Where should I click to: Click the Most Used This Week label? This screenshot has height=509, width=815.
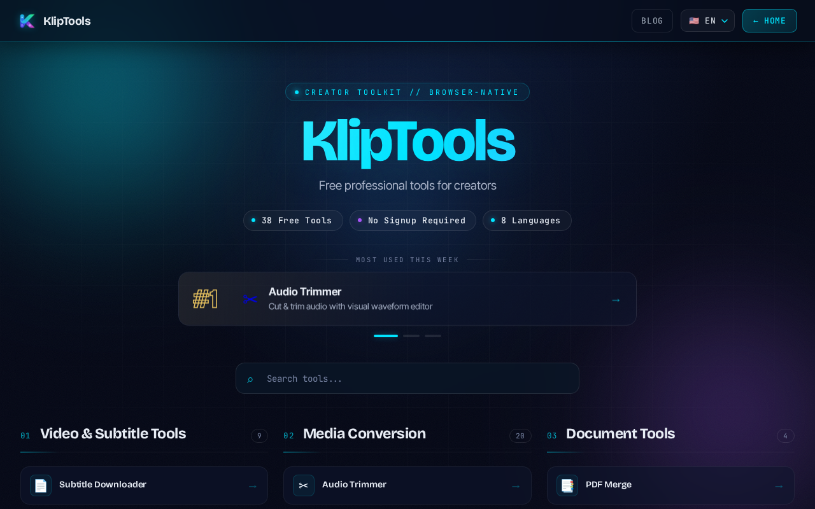click(x=407, y=260)
